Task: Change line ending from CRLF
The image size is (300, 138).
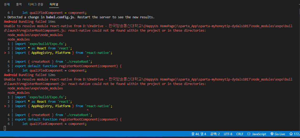Action: [240, 134]
